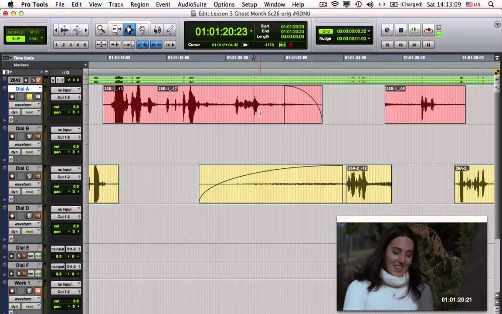Screen dimensions: 502x314
Task: Solo the Dial C track
Action: [x=29, y=176]
